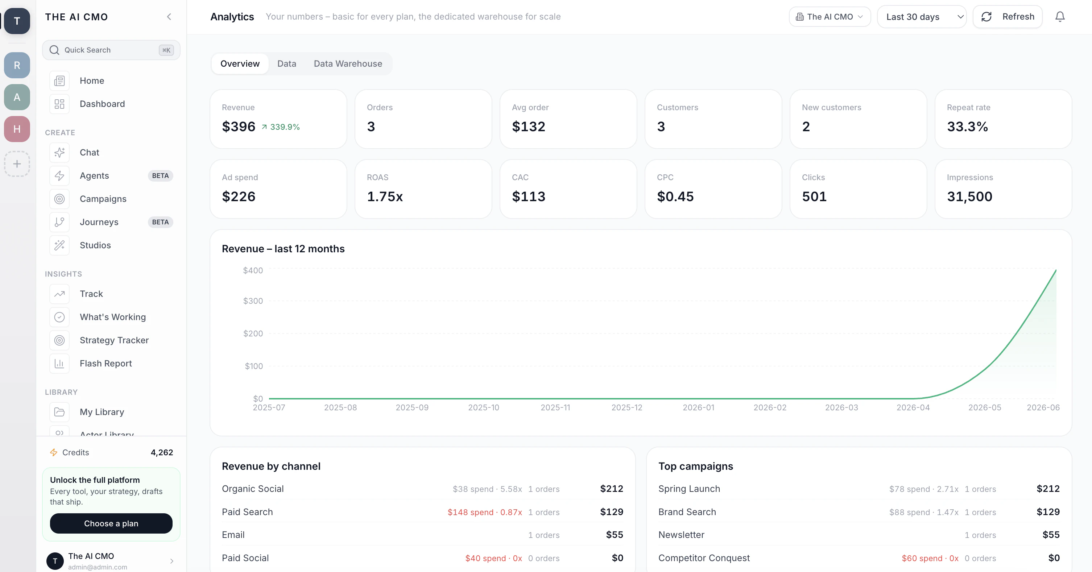Click the Revenue $396 card

pyautogui.click(x=278, y=119)
